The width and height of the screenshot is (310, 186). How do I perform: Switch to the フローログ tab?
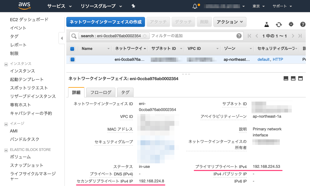(x=101, y=93)
